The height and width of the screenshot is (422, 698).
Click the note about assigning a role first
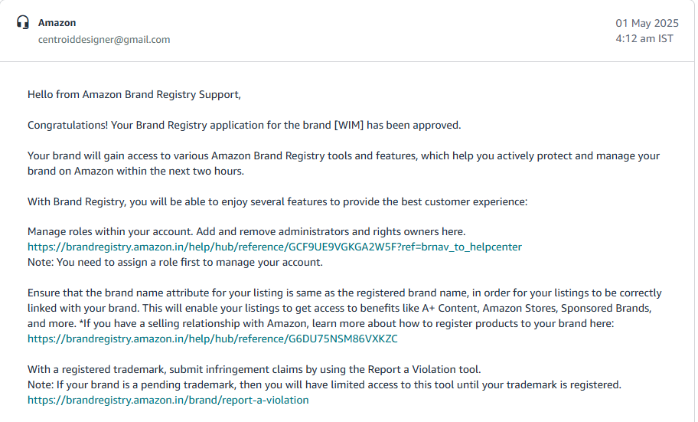pos(175,263)
